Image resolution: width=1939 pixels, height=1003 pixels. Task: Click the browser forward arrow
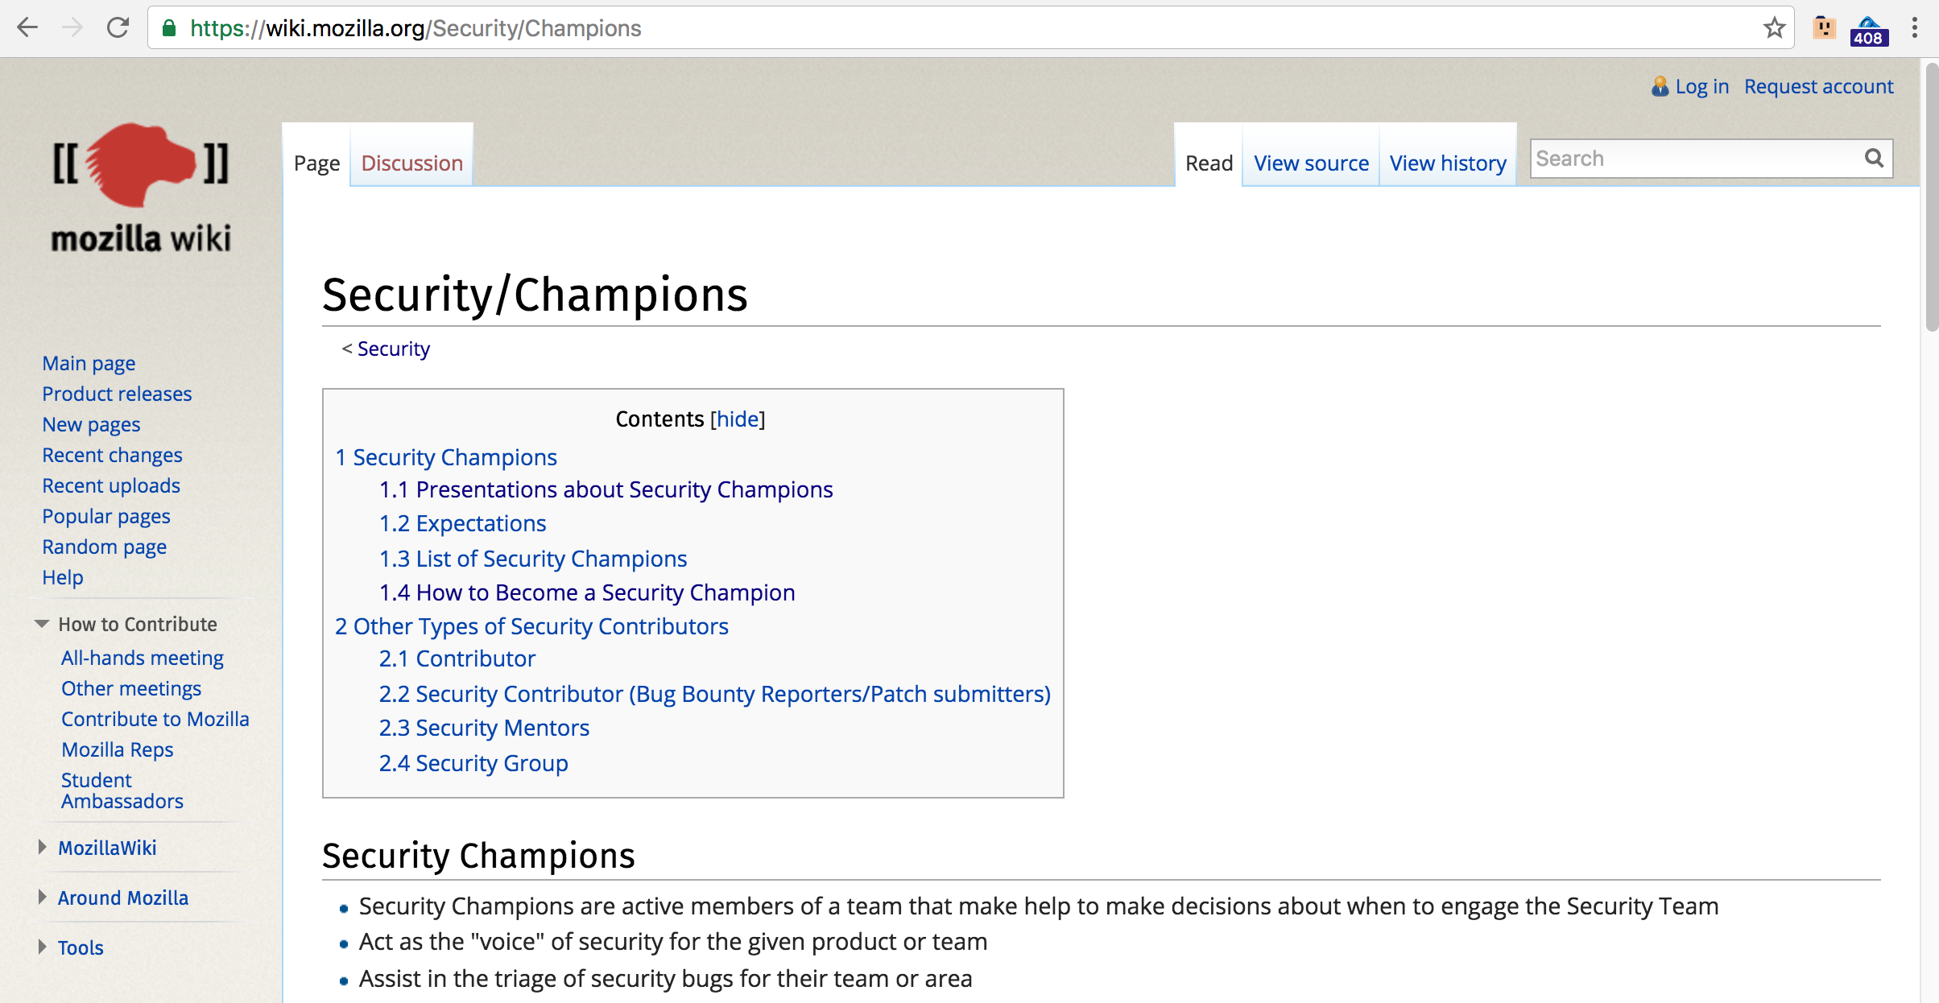click(x=72, y=28)
